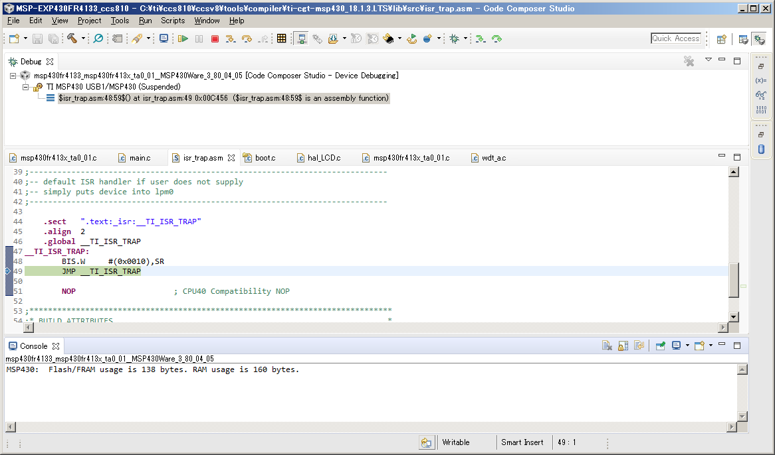Open the Expressions glasses icon view
The image size is (775, 455).
(761, 95)
